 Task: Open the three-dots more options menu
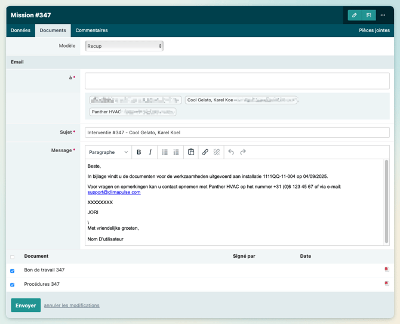[383, 15]
